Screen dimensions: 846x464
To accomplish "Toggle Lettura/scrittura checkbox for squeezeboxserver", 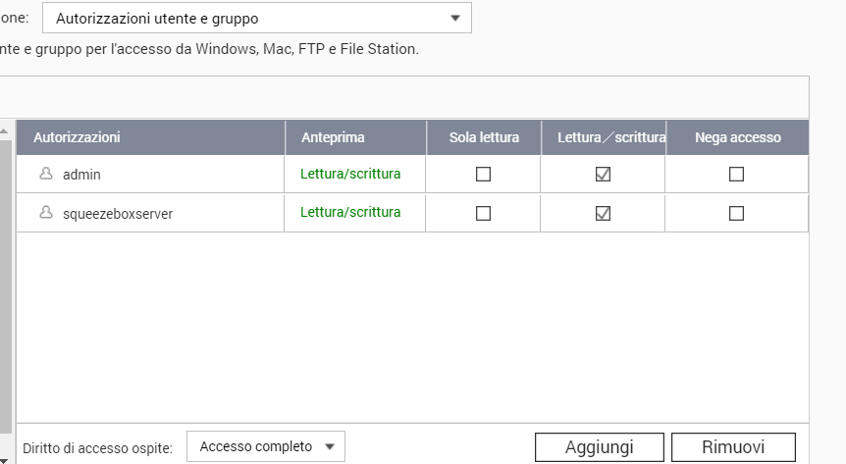I will 604,213.
